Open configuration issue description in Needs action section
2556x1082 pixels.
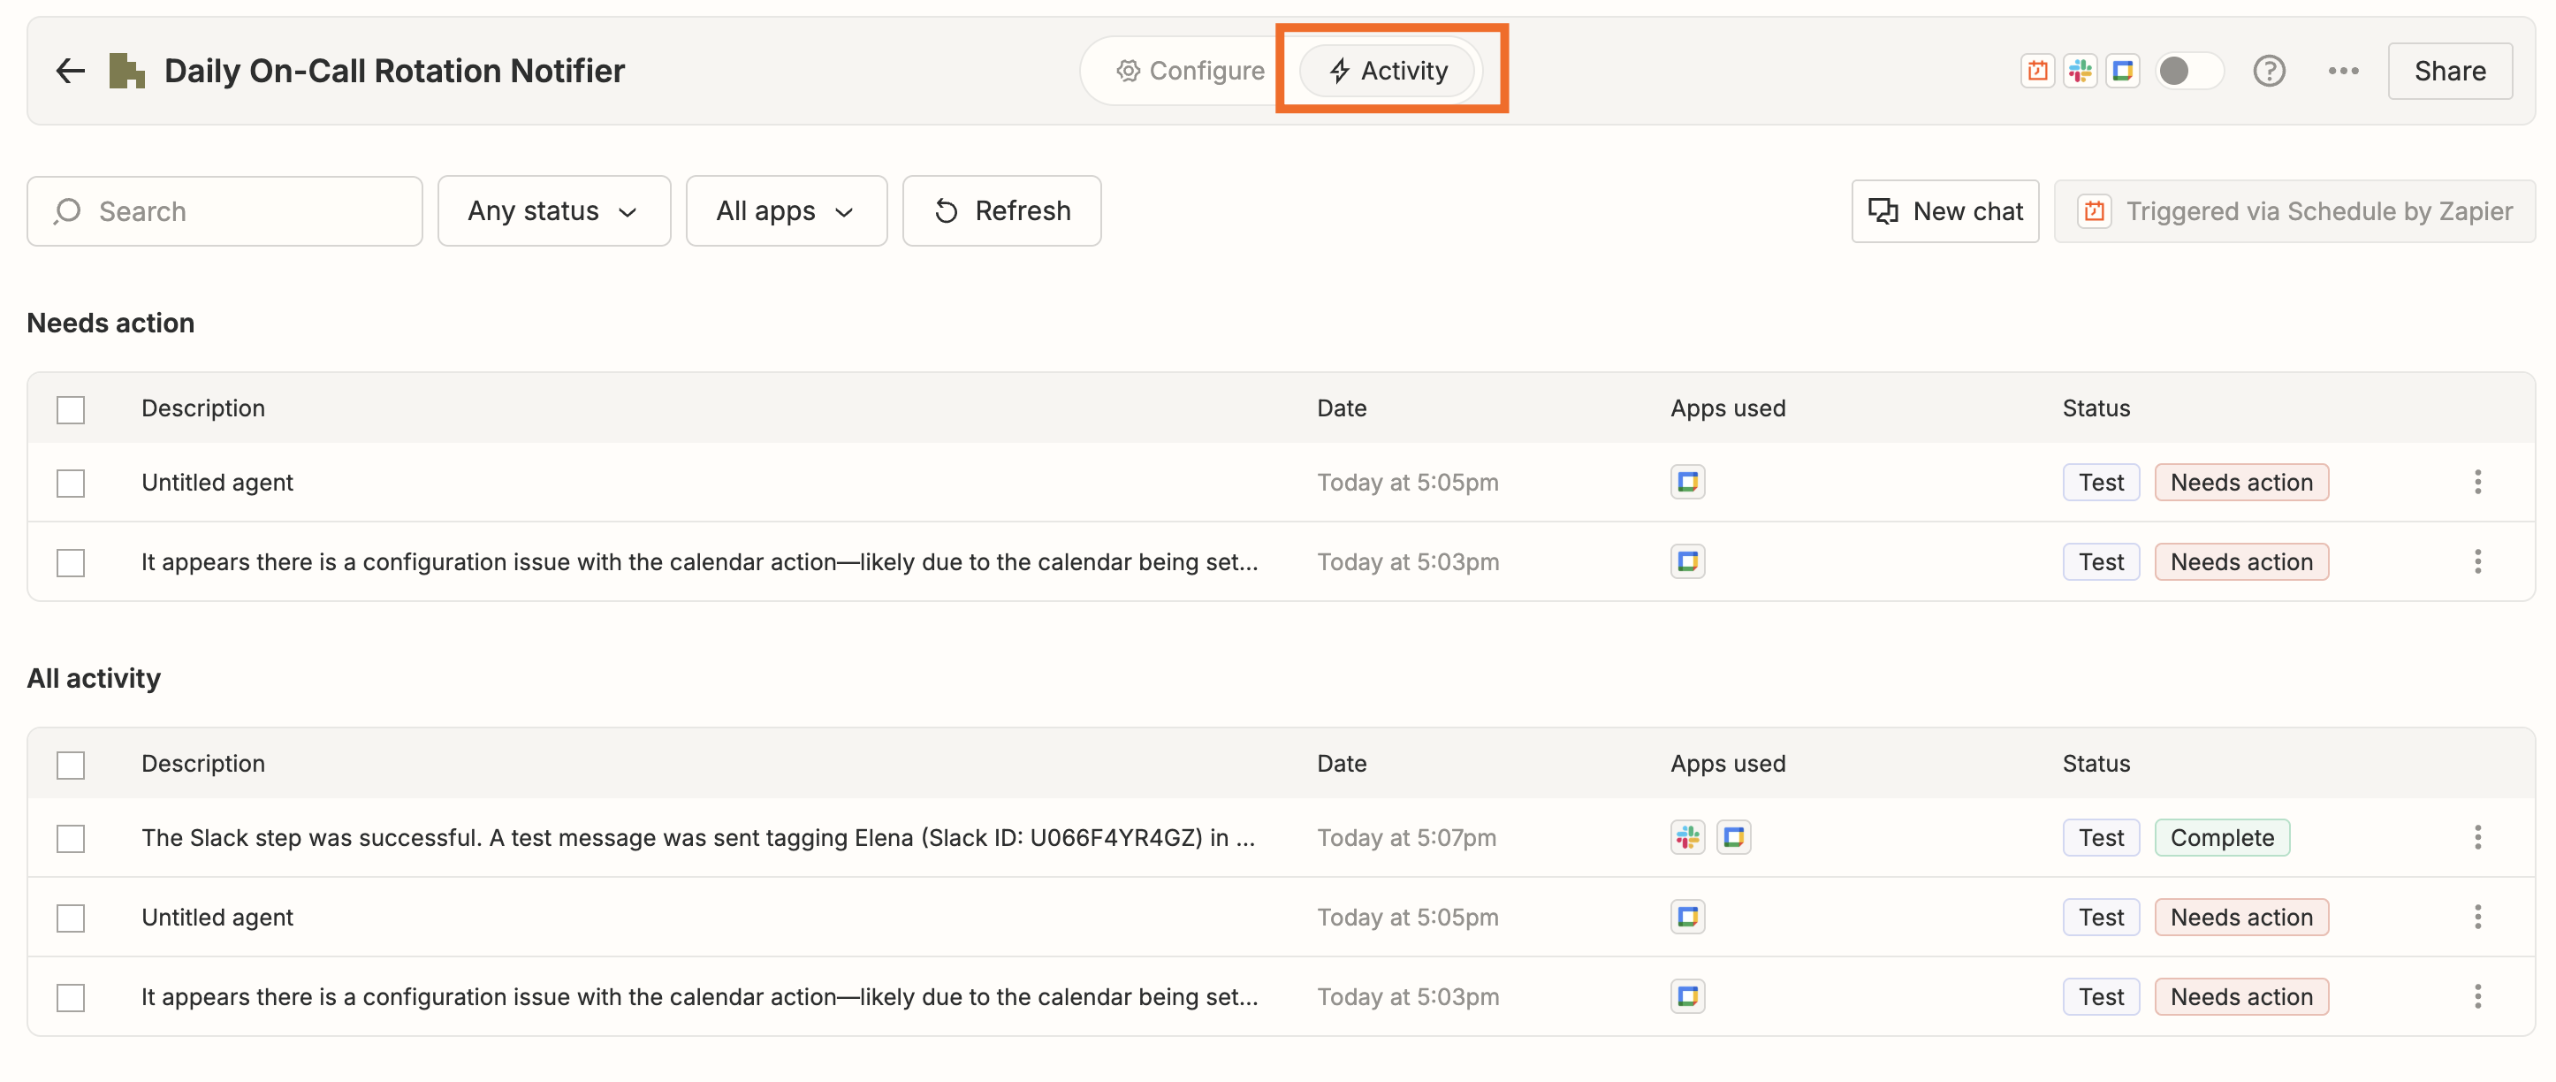pyautogui.click(x=699, y=562)
